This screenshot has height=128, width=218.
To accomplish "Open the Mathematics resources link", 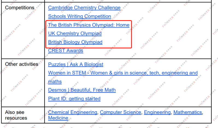I will (187, 112).
